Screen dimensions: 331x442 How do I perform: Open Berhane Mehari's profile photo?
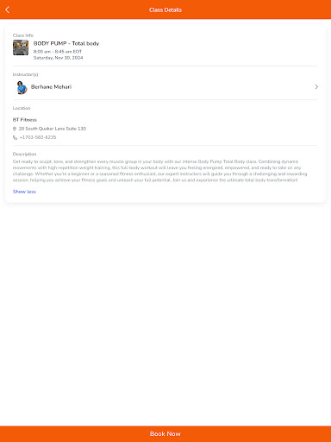(x=22, y=87)
